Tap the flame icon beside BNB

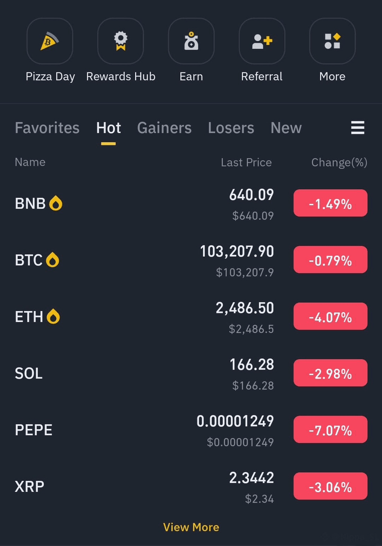pyautogui.click(x=56, y=204)
